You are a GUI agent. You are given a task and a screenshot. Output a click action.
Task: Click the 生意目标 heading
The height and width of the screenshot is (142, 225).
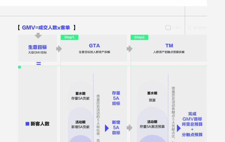[37, 47]
